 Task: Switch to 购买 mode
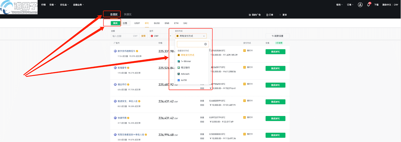pyautogui.click(x=116, y=23)
